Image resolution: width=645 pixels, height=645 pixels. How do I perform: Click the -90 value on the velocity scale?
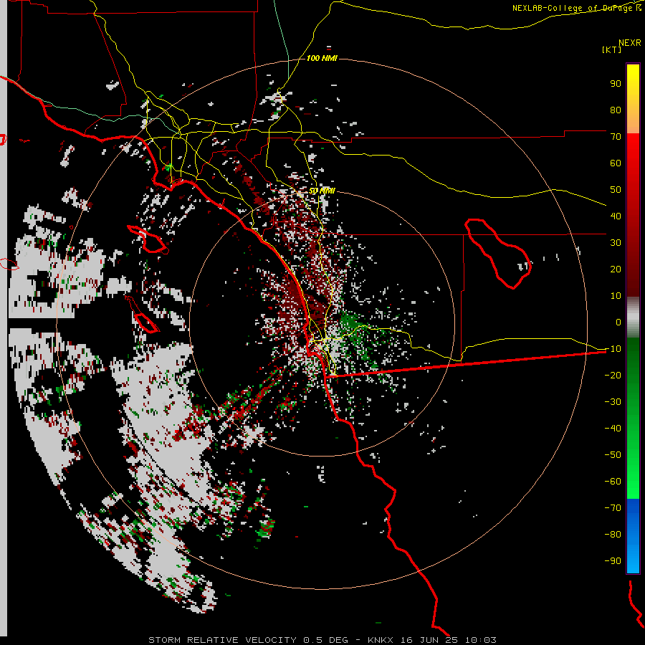click(x=613, y=561)
